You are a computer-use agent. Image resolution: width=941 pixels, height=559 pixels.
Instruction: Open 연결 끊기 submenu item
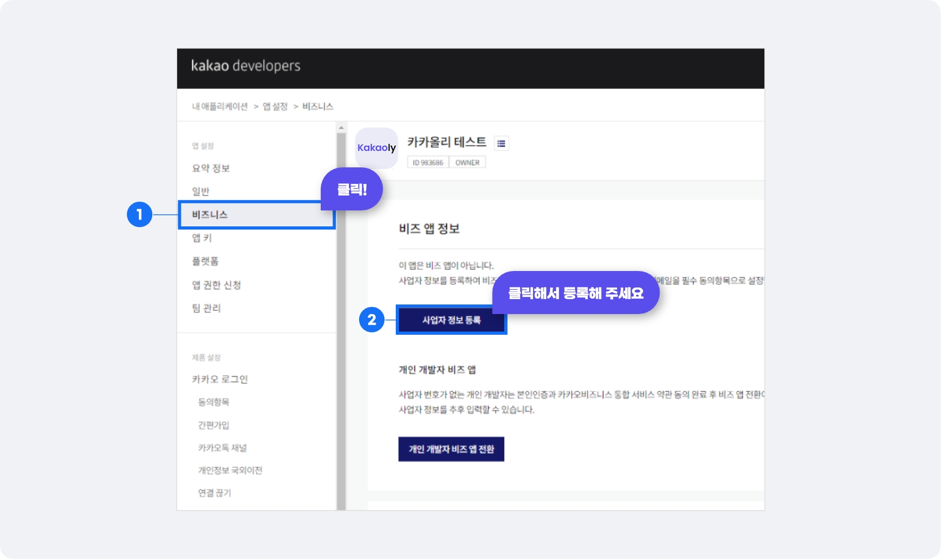pyautogui.click(x=215, y=493)
